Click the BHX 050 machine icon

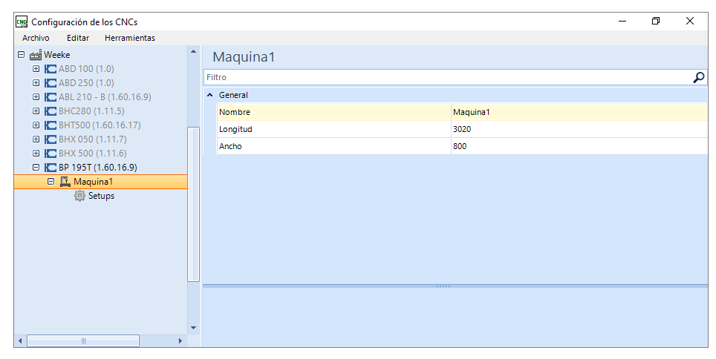[x=51, y=139]
